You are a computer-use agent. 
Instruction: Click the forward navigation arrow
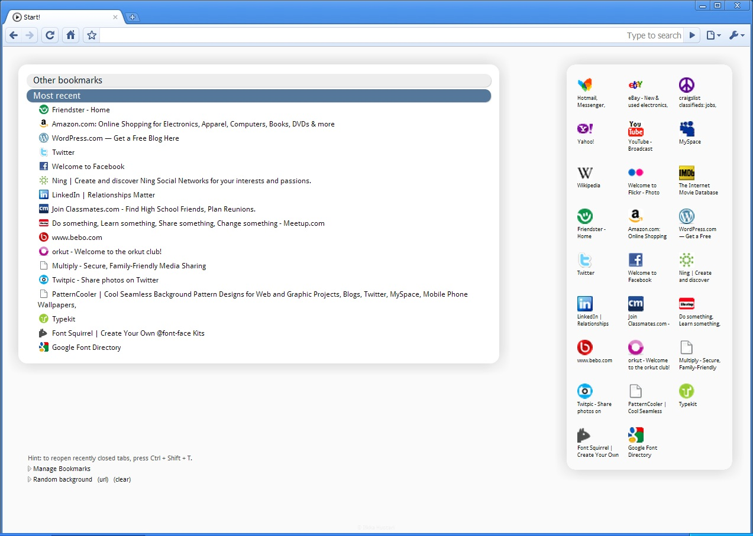(x=30, y=35)
